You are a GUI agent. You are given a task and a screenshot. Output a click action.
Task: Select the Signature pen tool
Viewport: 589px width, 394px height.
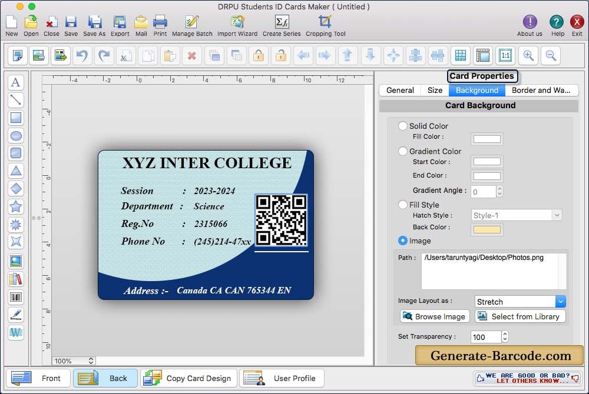tap(16, 315)
